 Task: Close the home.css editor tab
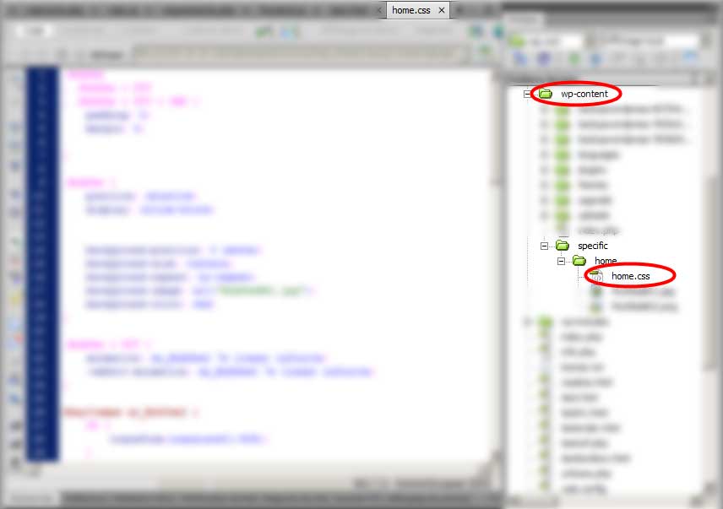pyautogui.click(x=442, y=10)
